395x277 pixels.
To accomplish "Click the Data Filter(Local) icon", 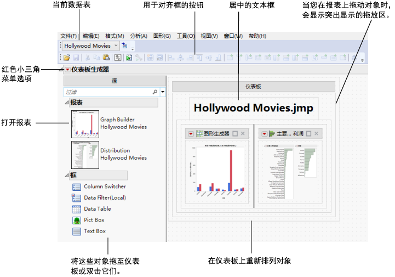I will coord(76,198).
